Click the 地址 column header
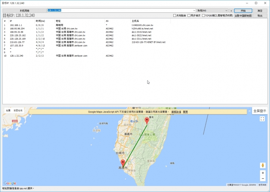The width and height of the screenshot is (270, 192). pyautogui.click(x=79, y=21)
